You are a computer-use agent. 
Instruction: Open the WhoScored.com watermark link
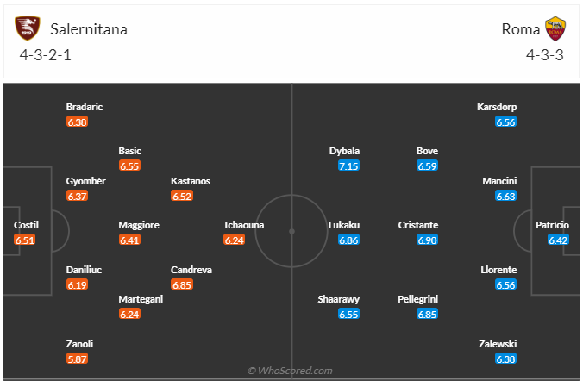click(x=291, y=371)
